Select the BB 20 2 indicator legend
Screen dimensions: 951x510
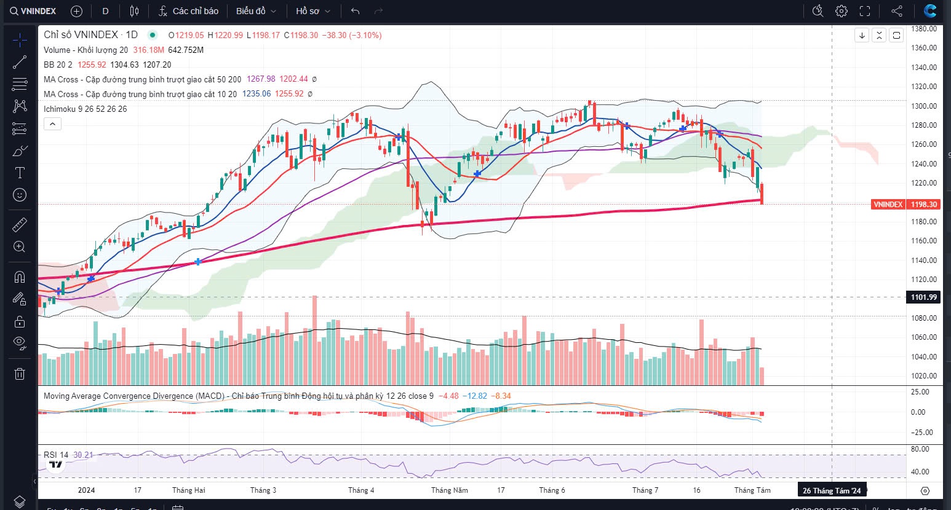pyautogui.click(x=58, y=65)
